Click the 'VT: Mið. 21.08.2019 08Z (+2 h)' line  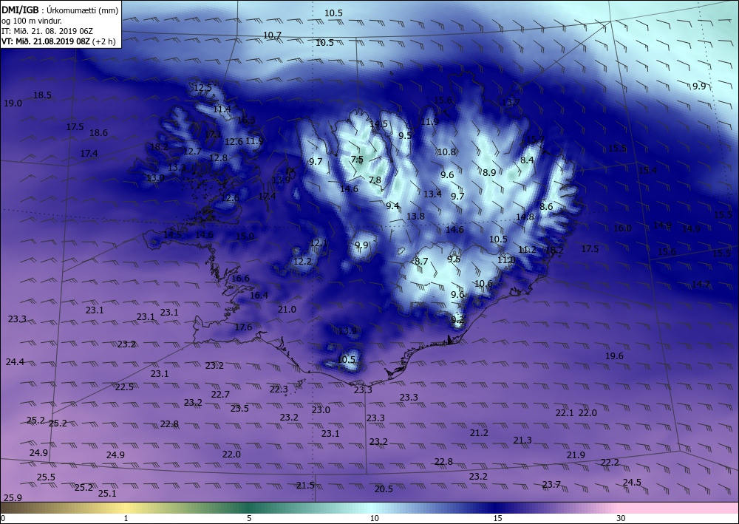pos(58,41)
